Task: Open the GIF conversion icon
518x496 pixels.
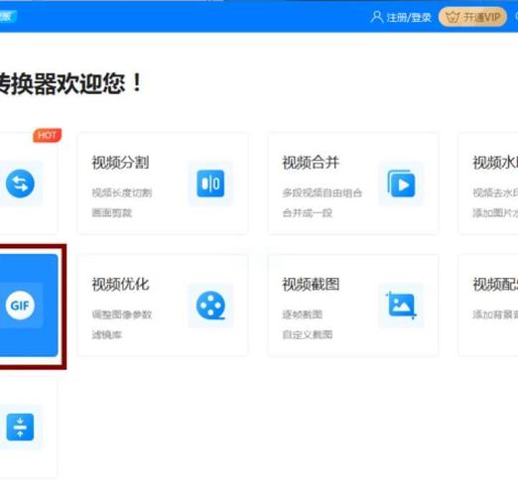Action: pos(20,306)
